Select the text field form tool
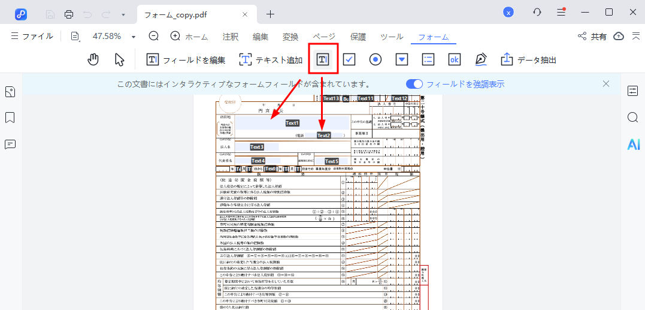Viewport: 645px width, 310px height. coord(323,60)
